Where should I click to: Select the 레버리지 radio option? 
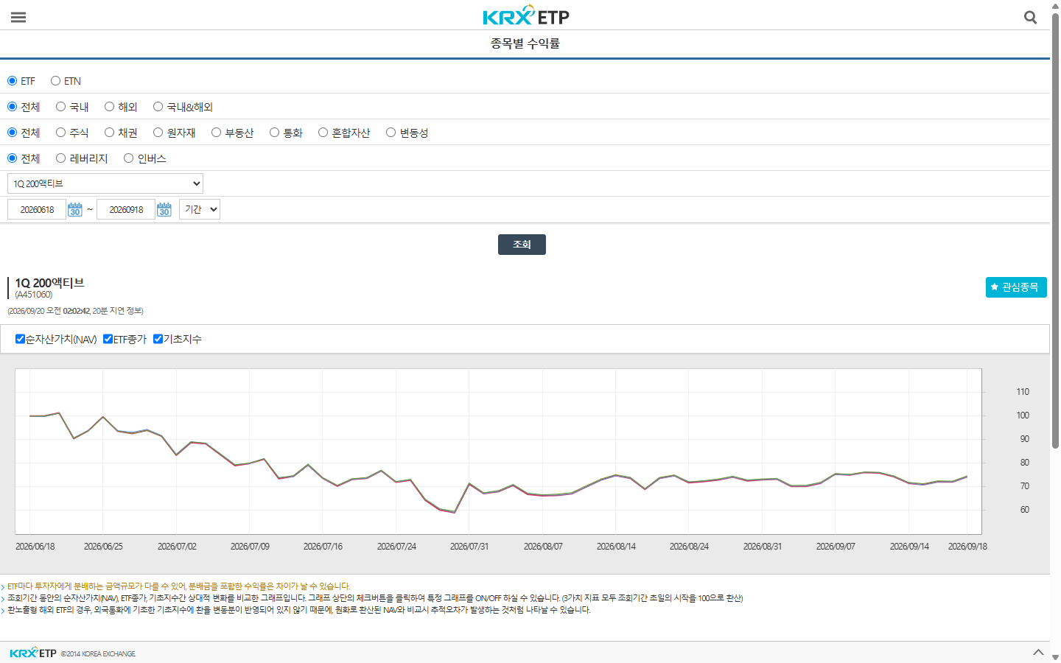(x=61, y=158)
